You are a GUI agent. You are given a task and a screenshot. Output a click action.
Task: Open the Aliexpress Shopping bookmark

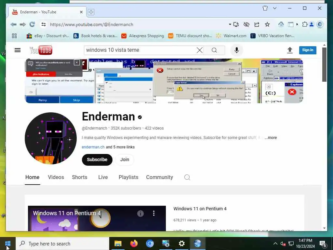pos(142,36)
